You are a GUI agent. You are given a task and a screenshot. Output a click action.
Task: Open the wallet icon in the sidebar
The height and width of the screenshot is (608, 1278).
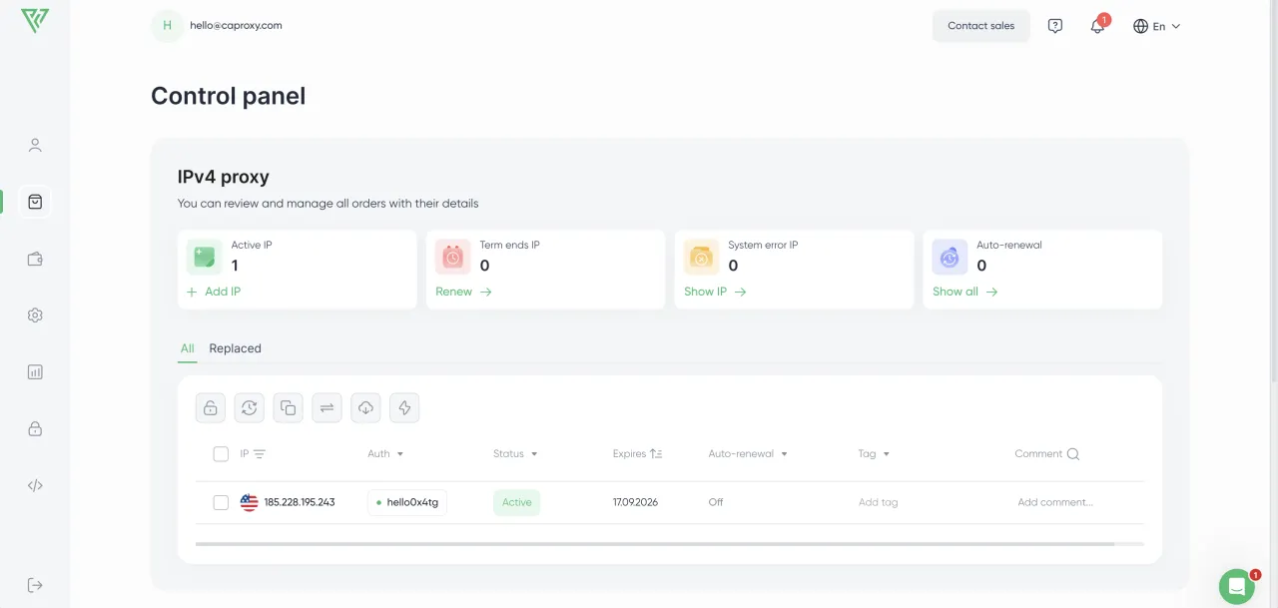tap(35, 259)
